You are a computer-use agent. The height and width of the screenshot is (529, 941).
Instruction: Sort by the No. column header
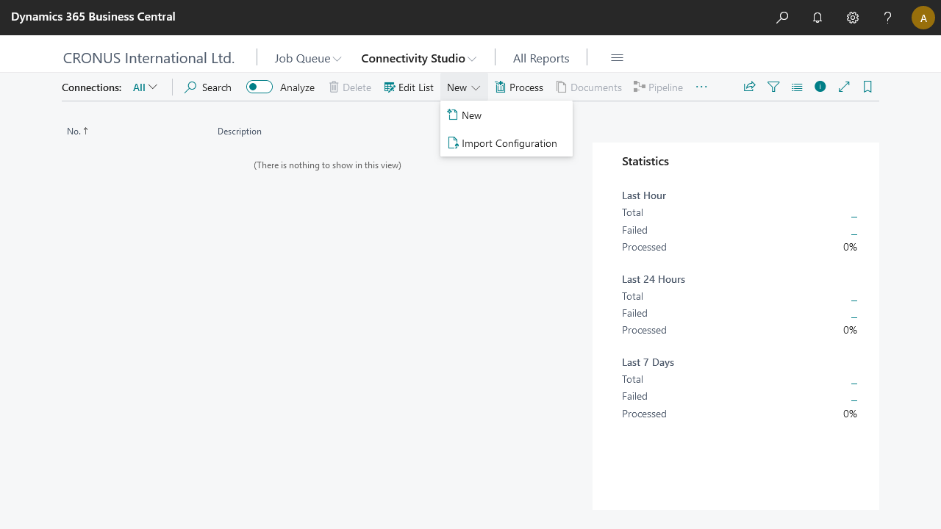pyautogui.click(x=77, y=132)
